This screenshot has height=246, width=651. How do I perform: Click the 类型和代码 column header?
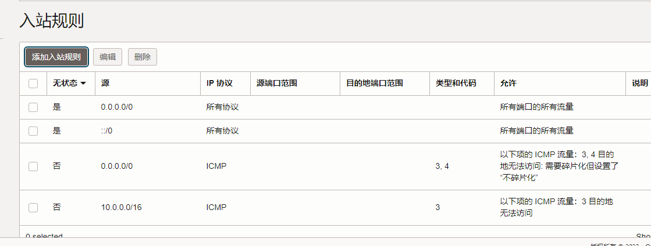456,84
